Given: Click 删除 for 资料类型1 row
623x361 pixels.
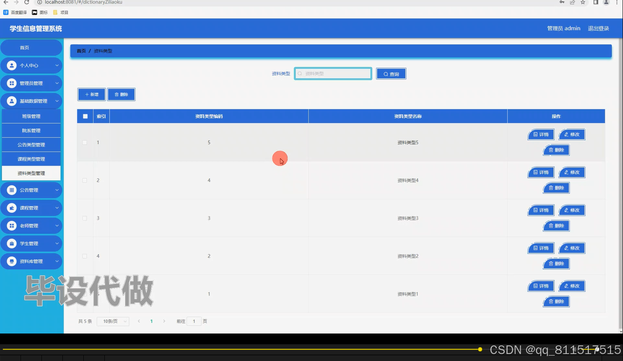Looking at the screenshot, I should click(556, 302).
